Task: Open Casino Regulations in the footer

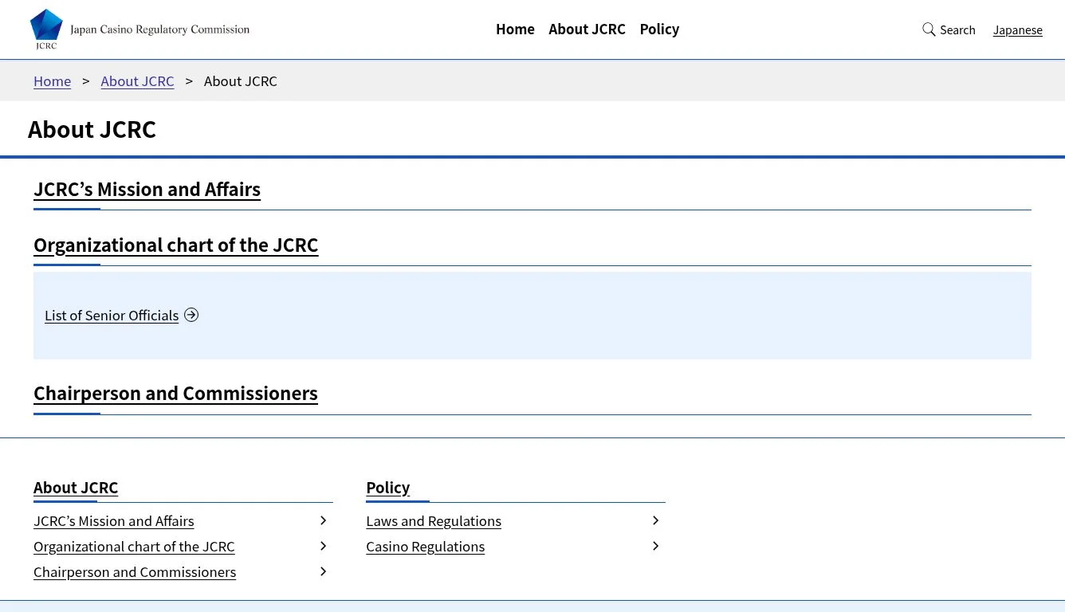Action: [425, 546]
